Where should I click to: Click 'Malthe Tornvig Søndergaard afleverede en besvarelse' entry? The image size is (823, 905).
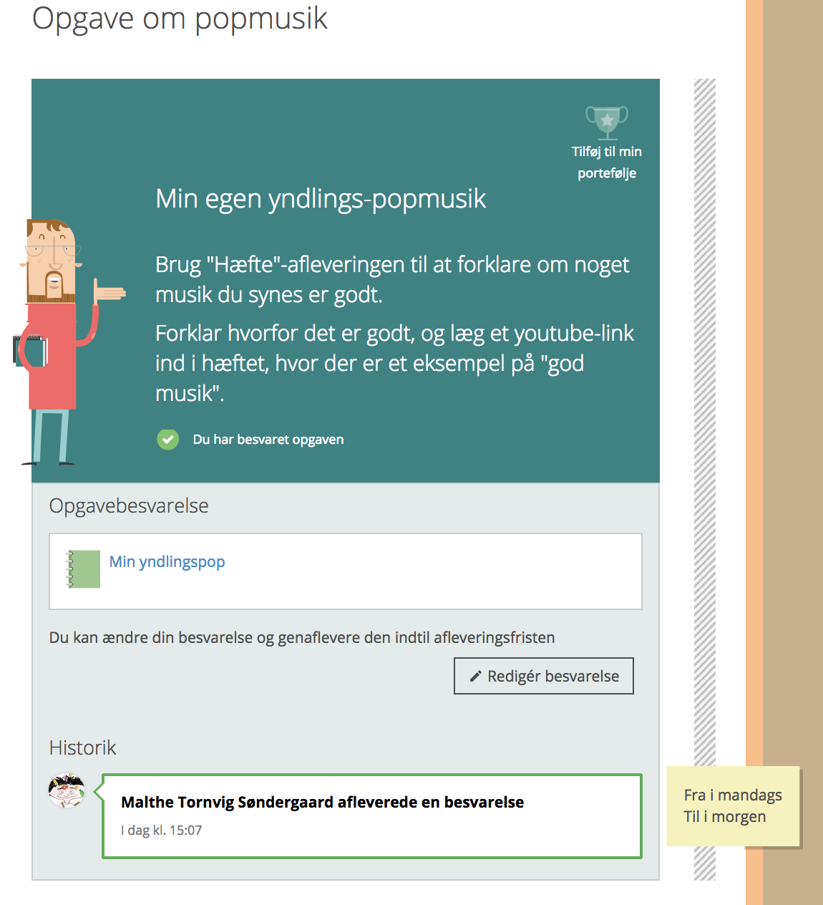click(372, 816)
